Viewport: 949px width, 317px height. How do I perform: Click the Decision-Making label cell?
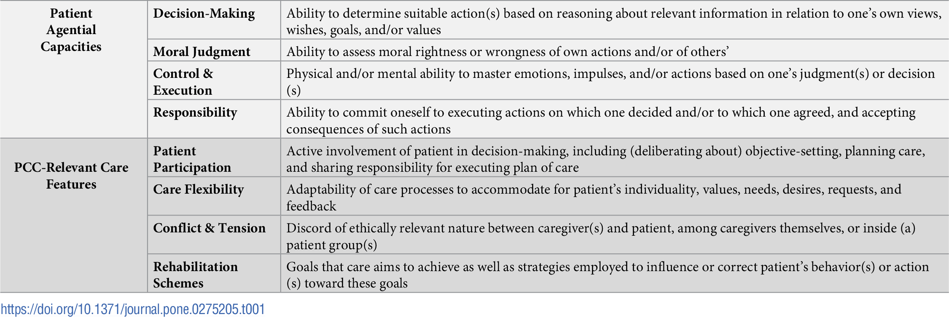pos(204,13)
